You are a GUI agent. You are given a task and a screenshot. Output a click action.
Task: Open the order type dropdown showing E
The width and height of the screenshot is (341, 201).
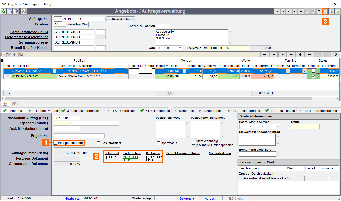pos(60,19)
